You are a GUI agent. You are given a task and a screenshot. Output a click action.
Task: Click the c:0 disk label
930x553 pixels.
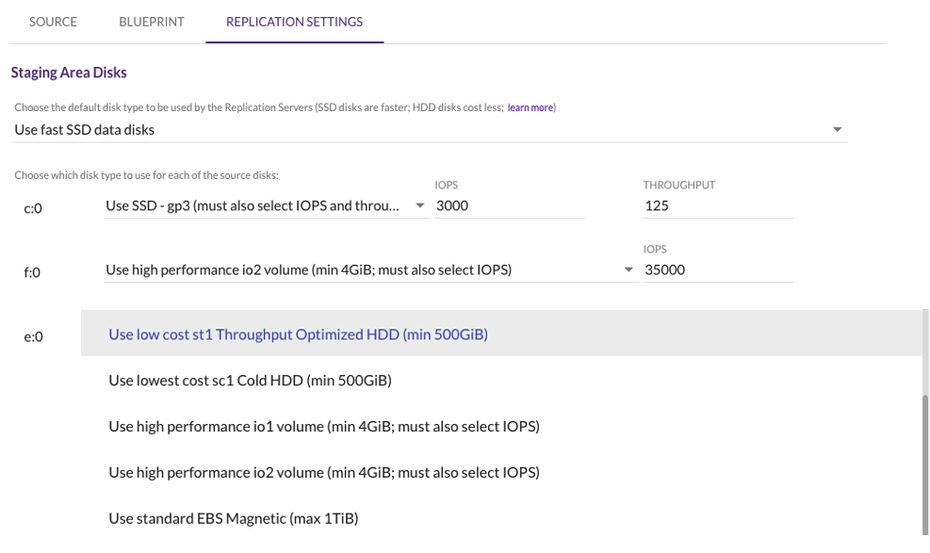pos(34,208)
